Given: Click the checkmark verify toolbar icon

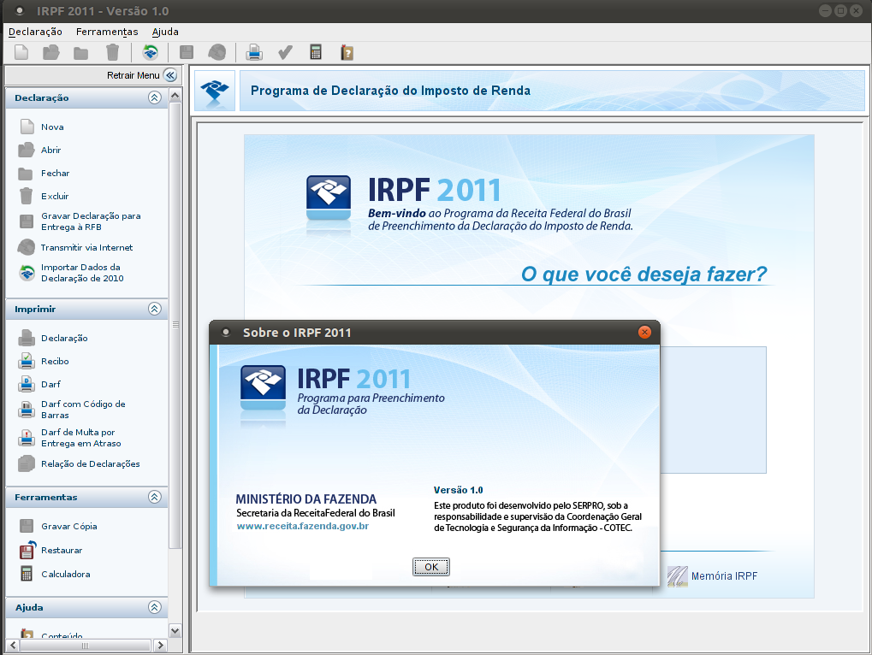Looking at the screenshot, I should pyautogui.click(x=285, y=53).
